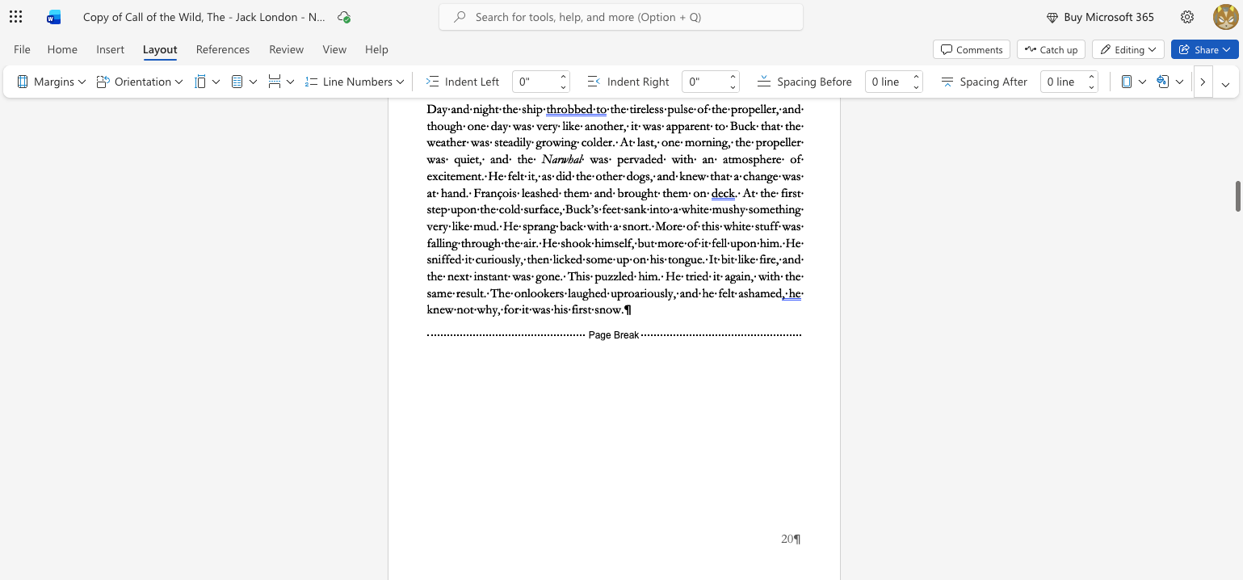Viewport: 1243px width, 580px height.
Task: Open the Breaks dropdown arrow
Action: (290, 82)
